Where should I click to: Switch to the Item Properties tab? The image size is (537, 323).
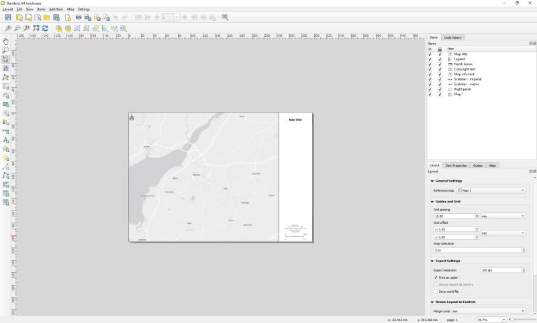coord(456,166)
